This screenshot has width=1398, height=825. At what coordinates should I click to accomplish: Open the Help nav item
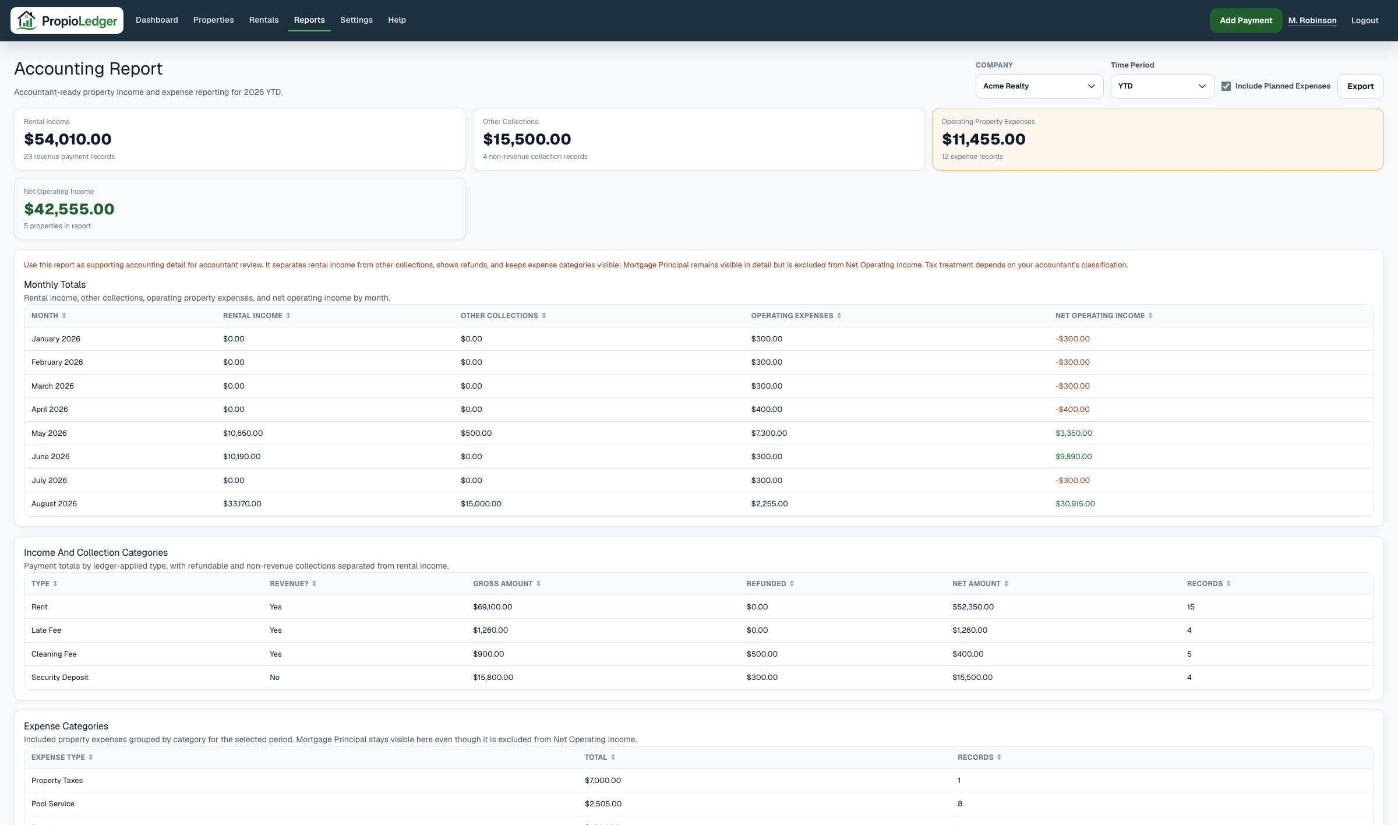[x=397, y=20]
